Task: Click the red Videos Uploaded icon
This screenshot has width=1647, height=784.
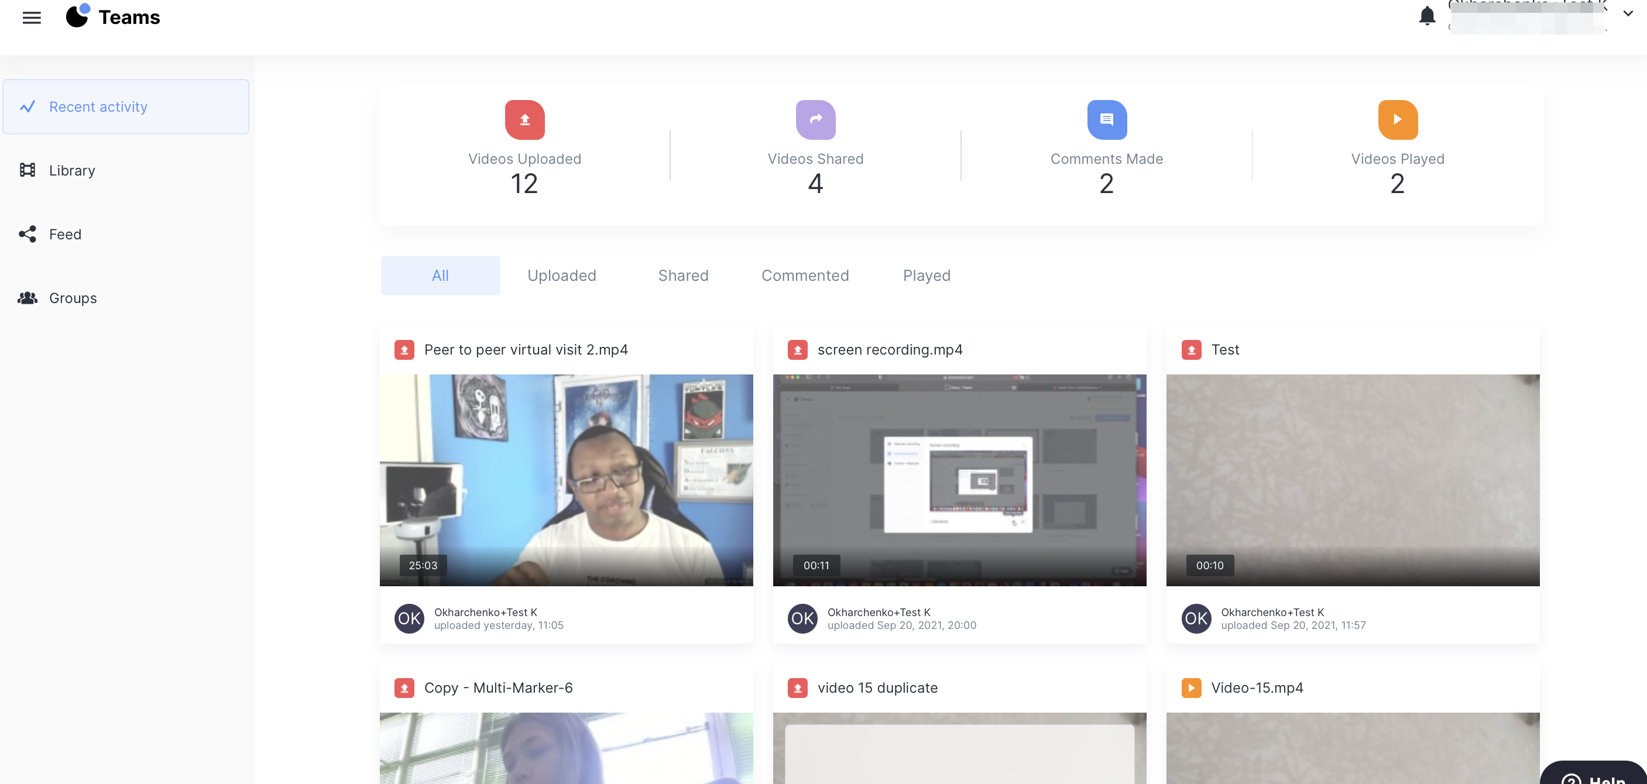Action: (524, 119)
